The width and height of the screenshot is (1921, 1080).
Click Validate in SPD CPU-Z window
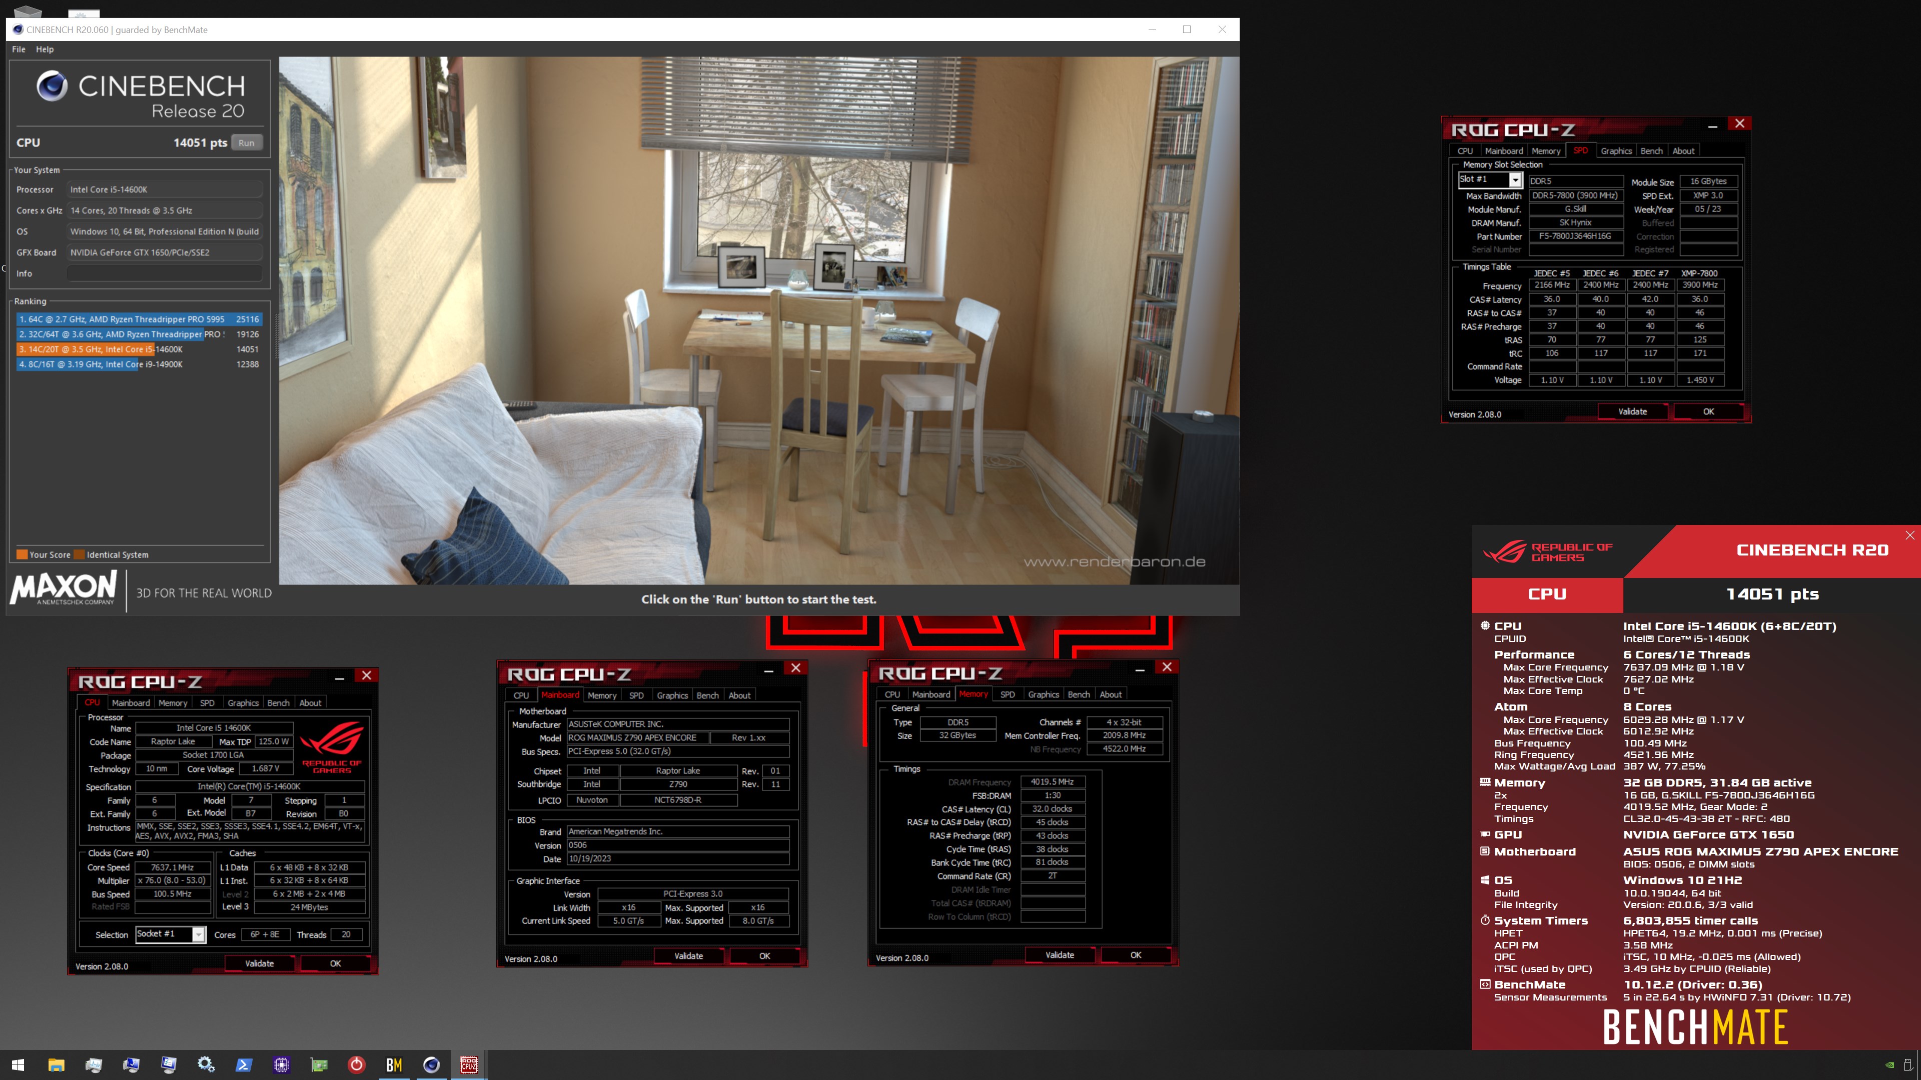[1632, 411]
